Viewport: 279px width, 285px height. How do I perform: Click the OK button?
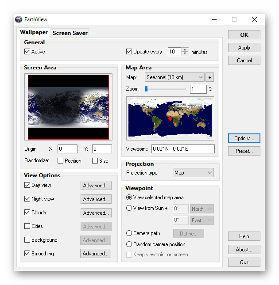click(x=244, y=35)
